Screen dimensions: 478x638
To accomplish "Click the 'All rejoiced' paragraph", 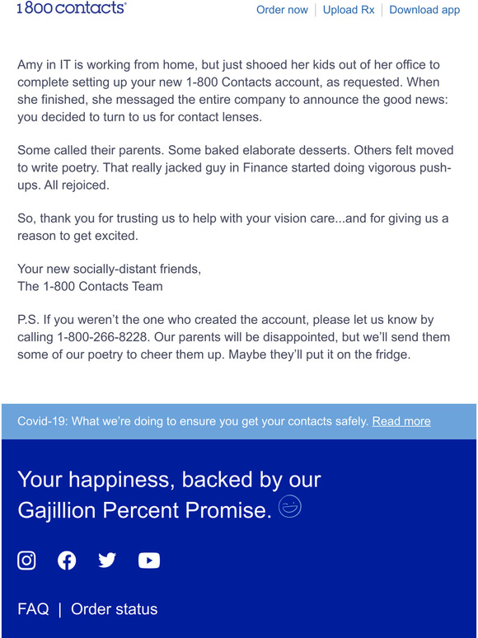I will (x=235, y=167).
